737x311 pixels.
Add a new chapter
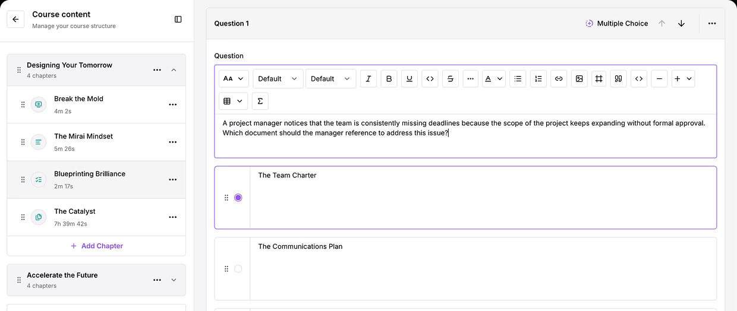click(x=96, y=246)
